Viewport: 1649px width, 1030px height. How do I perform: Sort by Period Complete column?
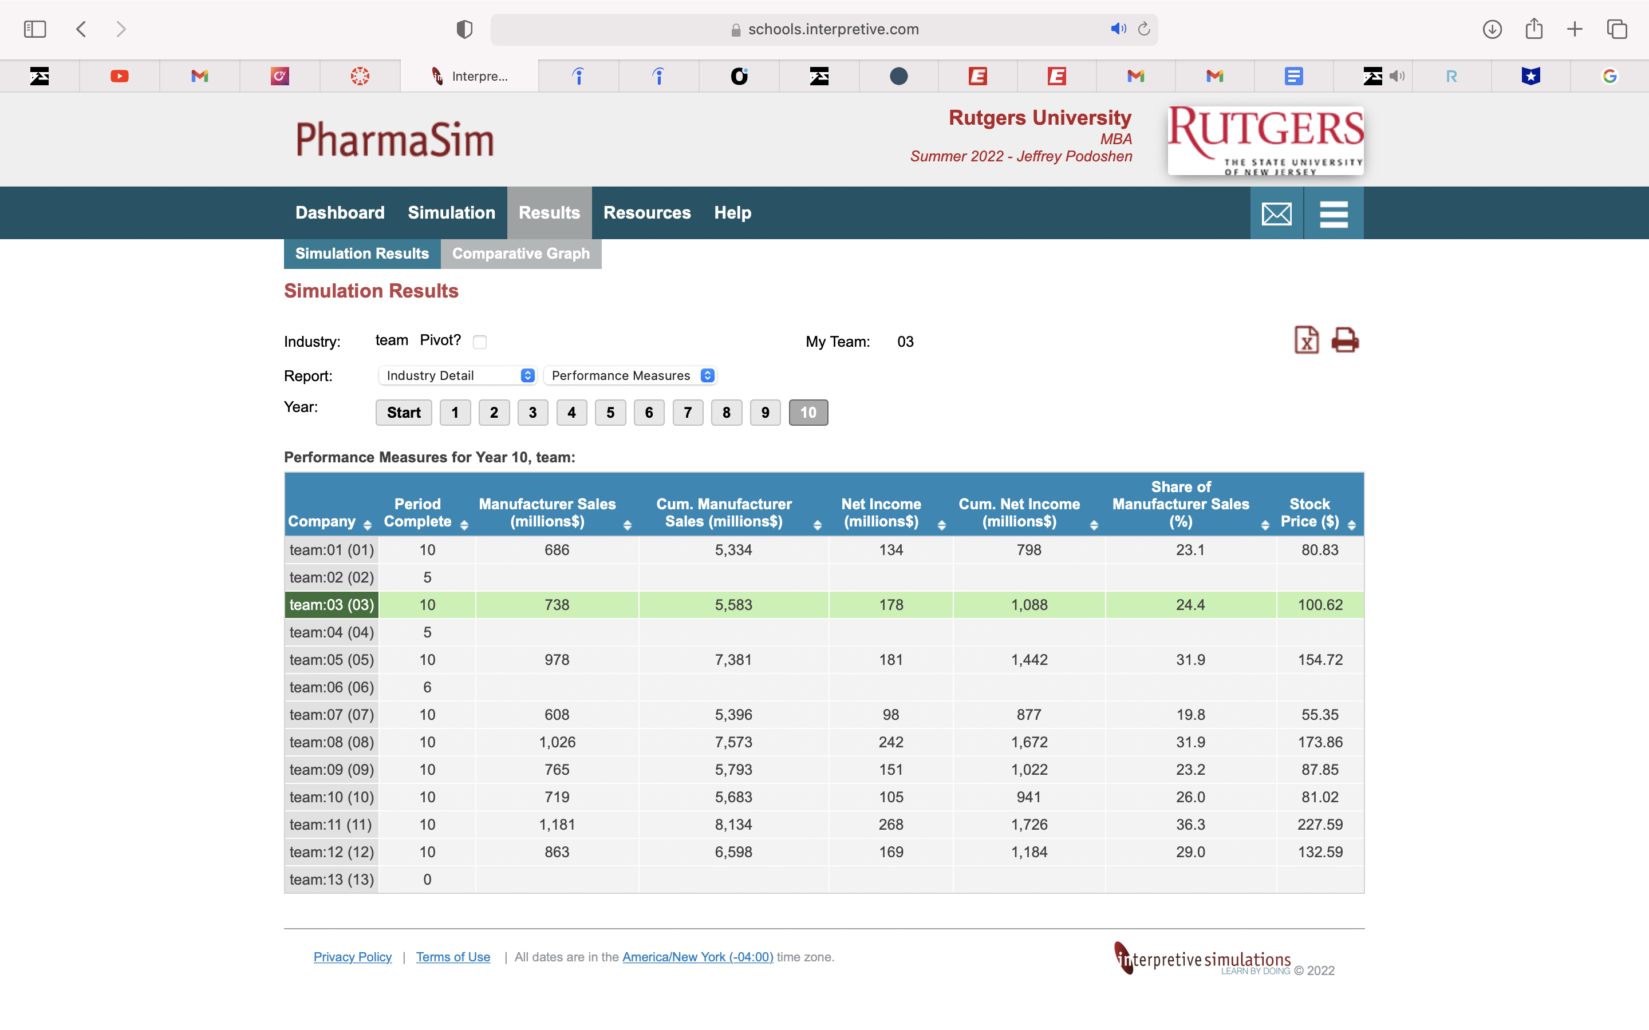point(464,525)
